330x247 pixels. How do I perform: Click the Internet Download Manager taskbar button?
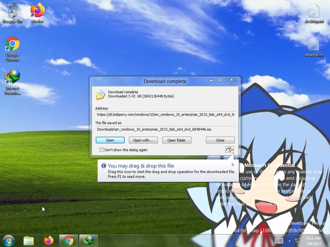[88, 241]
